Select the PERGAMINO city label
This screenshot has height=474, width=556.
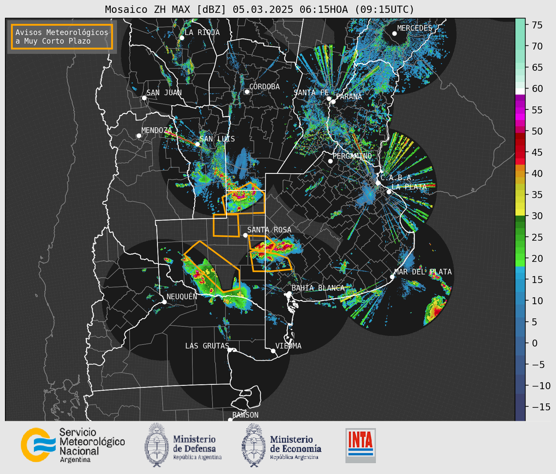(352, 156)
